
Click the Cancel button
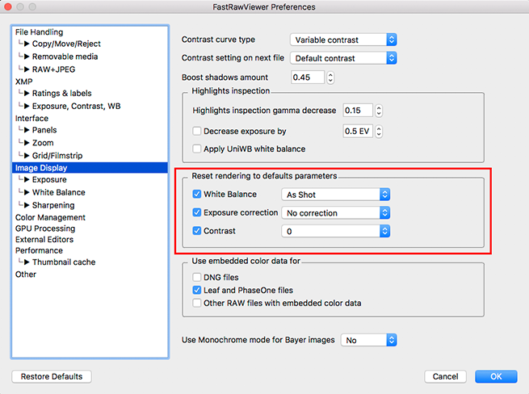446,376
